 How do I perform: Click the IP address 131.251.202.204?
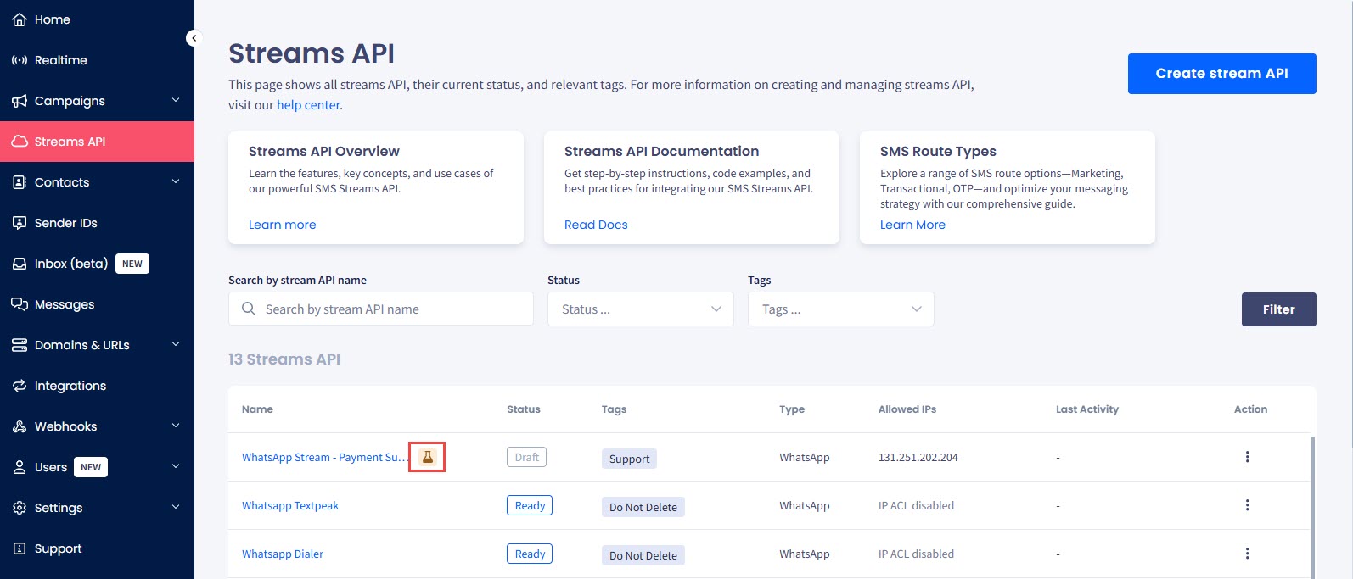pos(918,457)
